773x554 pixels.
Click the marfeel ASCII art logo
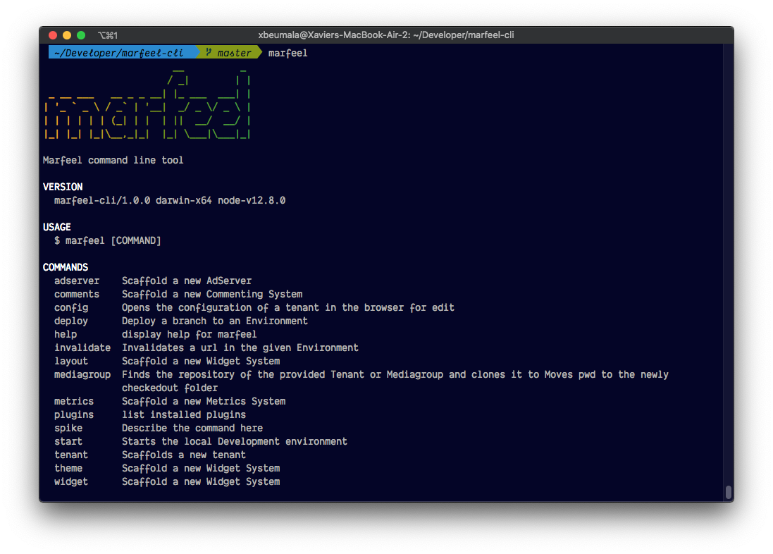pyautogui.click(x=147, y=105)
